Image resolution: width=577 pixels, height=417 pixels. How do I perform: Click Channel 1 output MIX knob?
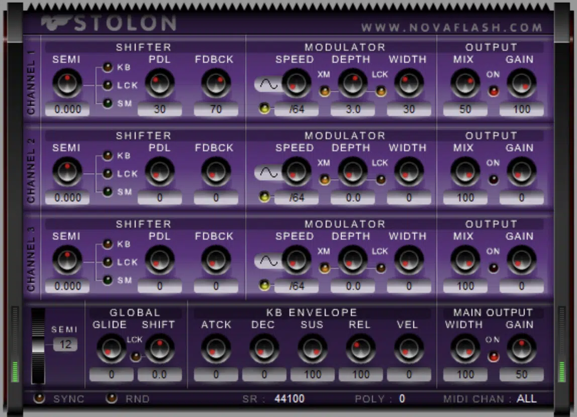465,83
